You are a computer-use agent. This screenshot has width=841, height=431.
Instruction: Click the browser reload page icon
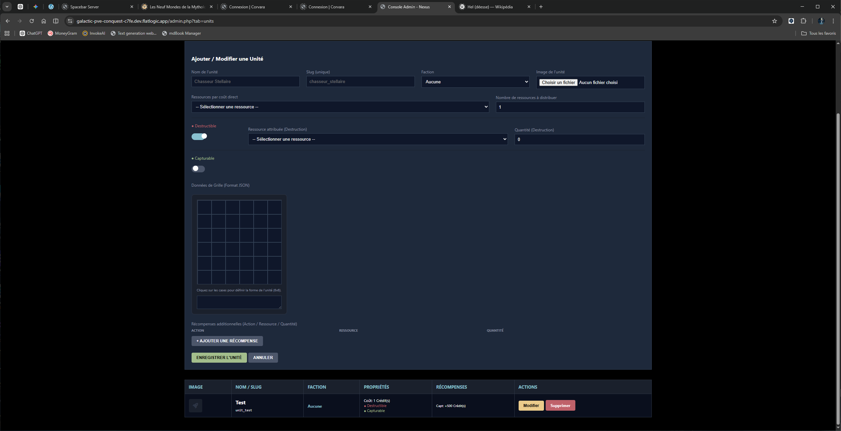coord(32,21)
